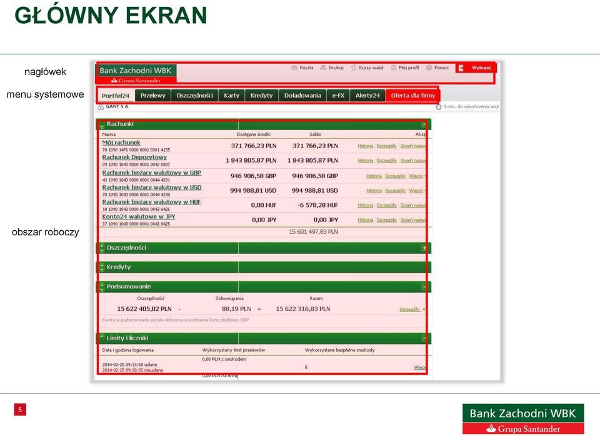The image size is (600, 436).
Task: Click the Razem value 15 622 316,83 PLN
Action: (303, 309)
